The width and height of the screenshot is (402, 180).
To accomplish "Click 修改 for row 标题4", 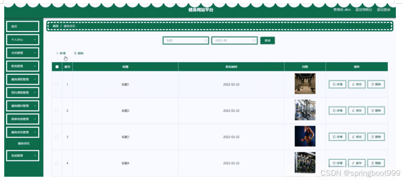I will [357, 163].
